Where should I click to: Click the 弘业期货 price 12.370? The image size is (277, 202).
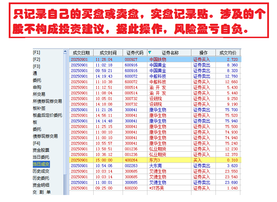(x=232, y=154)
